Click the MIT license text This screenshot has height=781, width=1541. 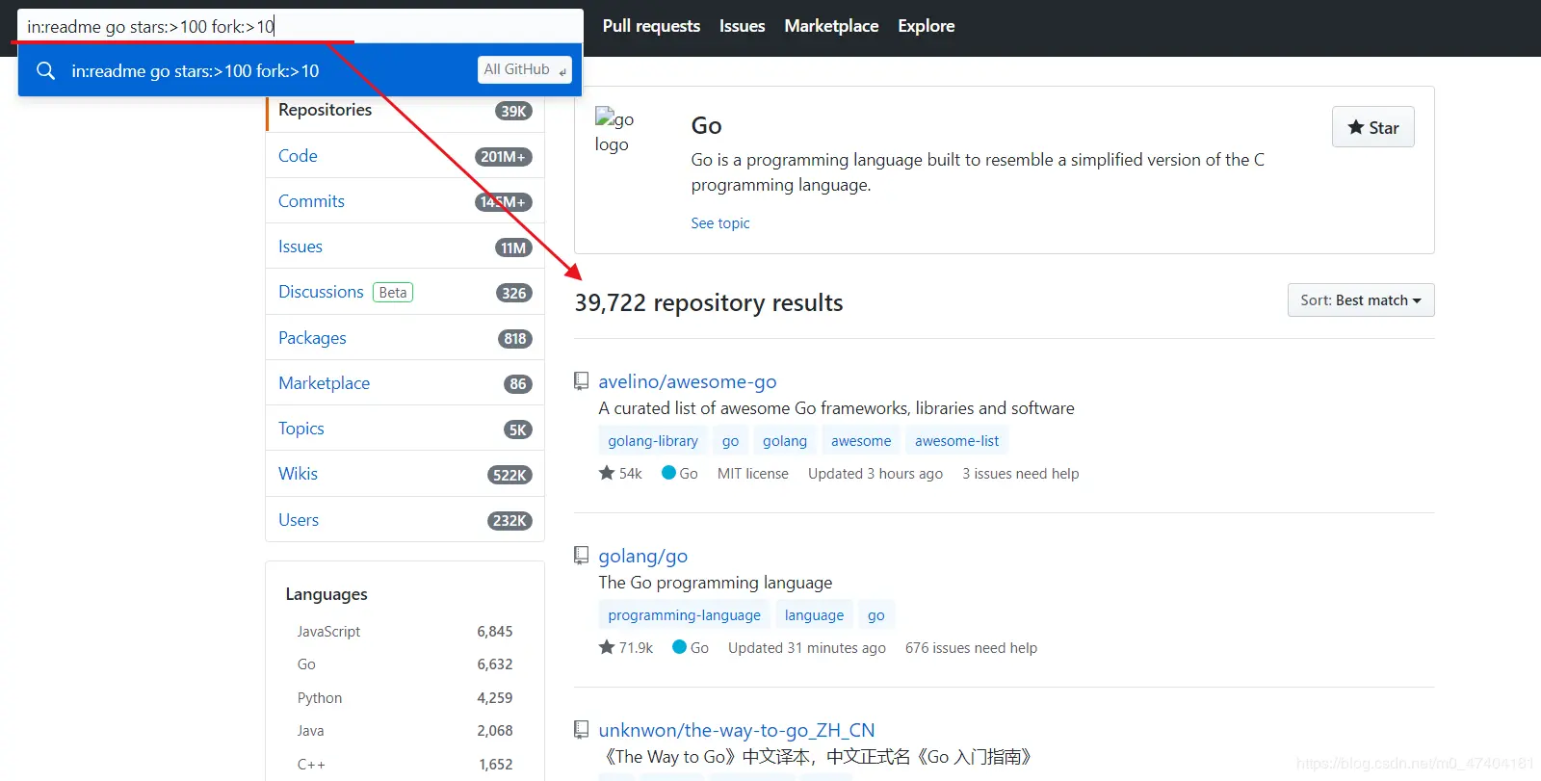(752, 474)
